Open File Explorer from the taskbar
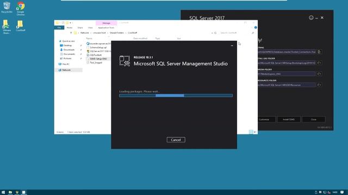 tap(10, 192)
